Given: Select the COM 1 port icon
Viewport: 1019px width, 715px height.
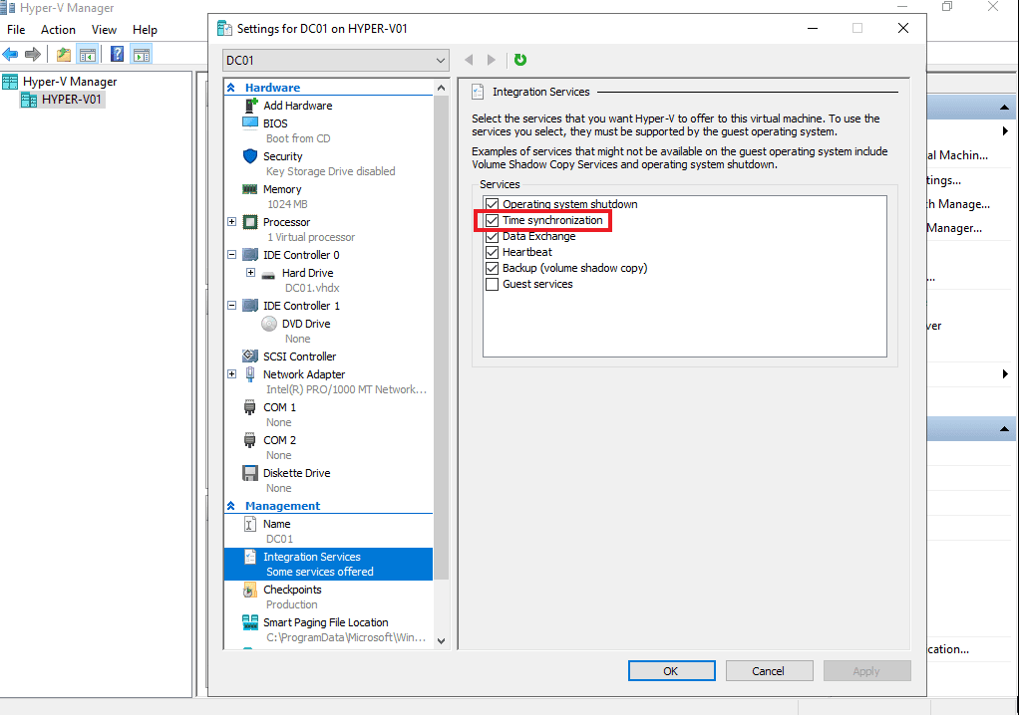Looking at the screenshot, I should click(249, 407).
